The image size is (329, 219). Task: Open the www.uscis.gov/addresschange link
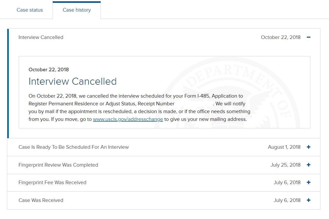coord(128,119)
